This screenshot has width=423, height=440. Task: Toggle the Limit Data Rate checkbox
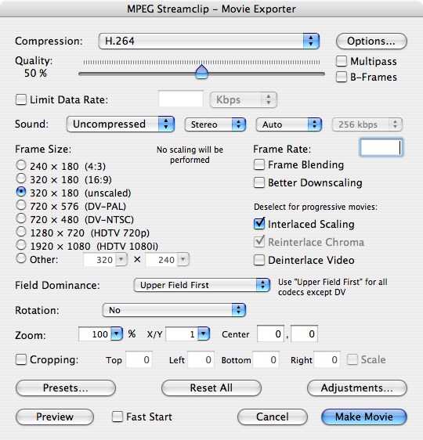click(x=21, y=99)
